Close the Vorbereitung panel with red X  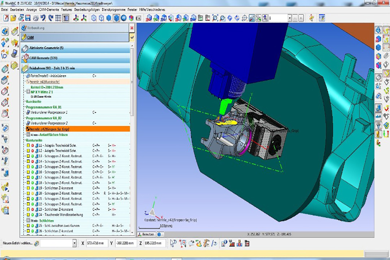pos(132,28)
